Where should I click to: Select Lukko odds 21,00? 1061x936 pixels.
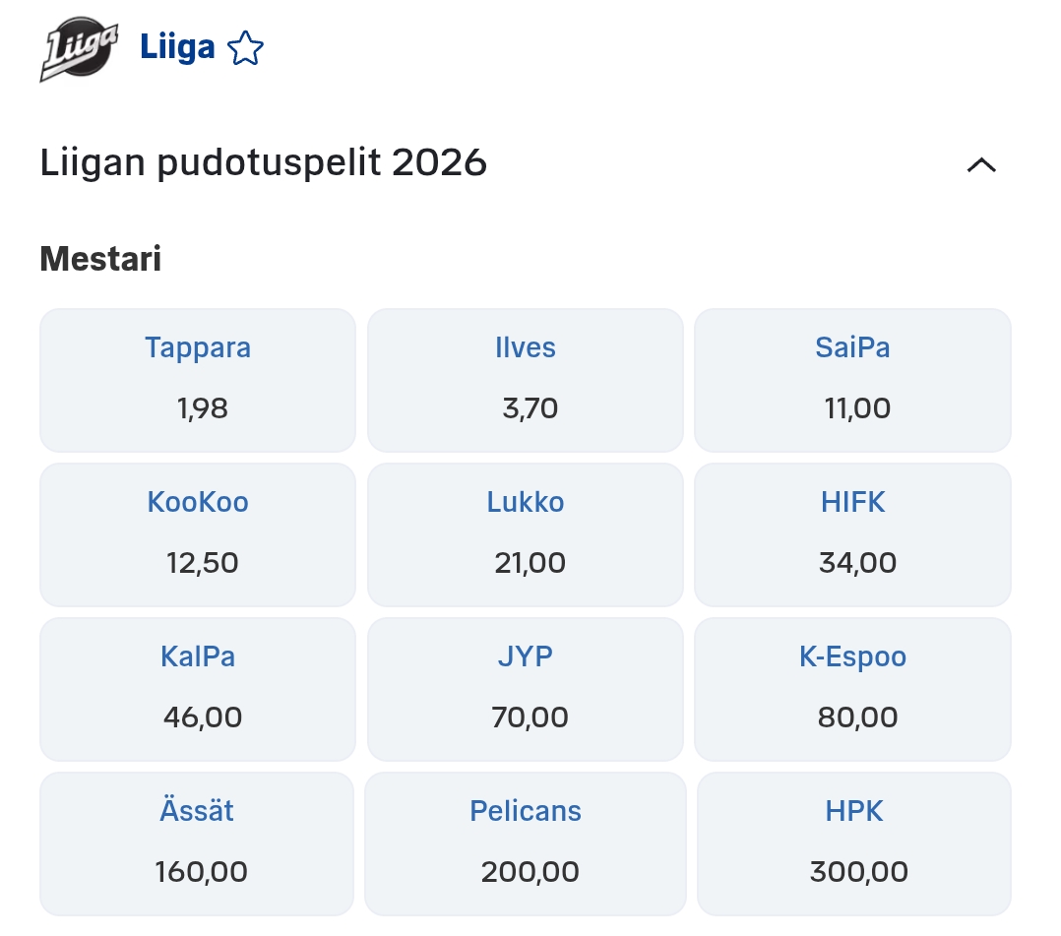click(525, 534)
